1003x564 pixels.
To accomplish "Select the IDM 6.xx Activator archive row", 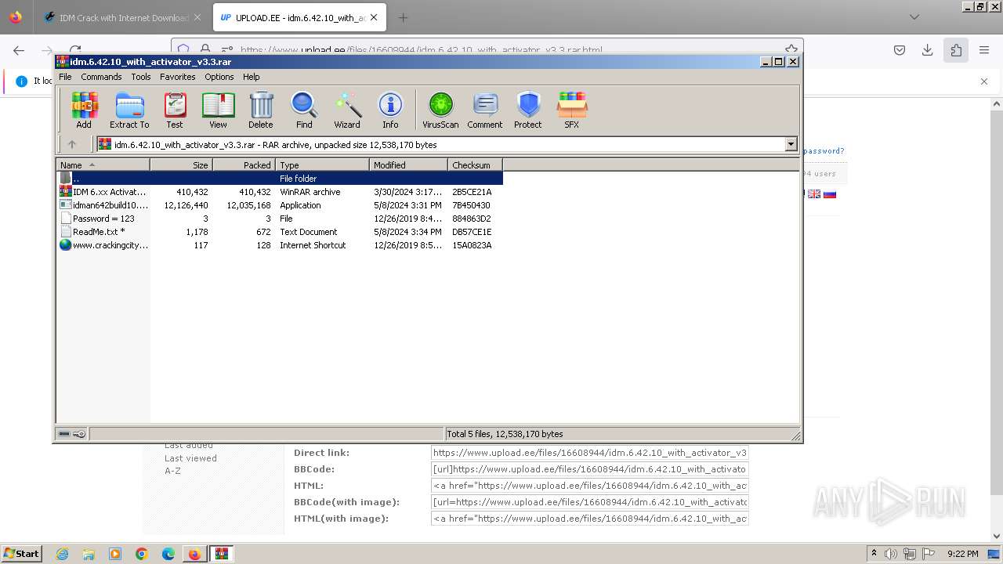I will click(x=280, y=192).
